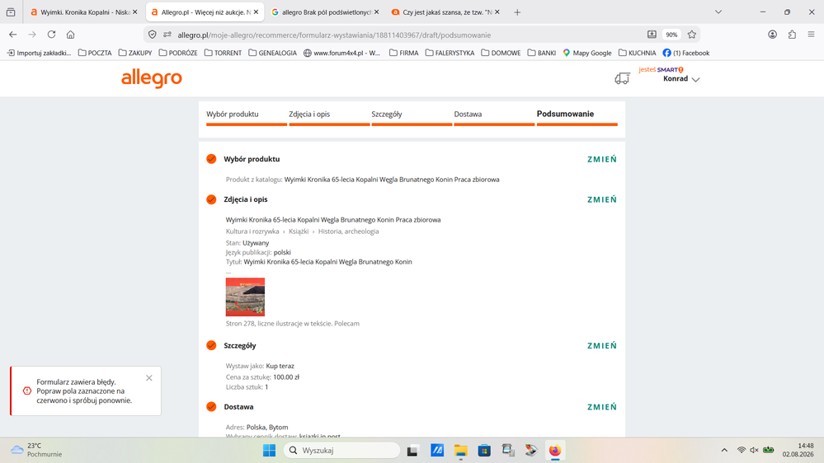This screenshot has height=463, width=824.
Task: Open the delivery truck icon in header
Action: (x=622, y=79)
